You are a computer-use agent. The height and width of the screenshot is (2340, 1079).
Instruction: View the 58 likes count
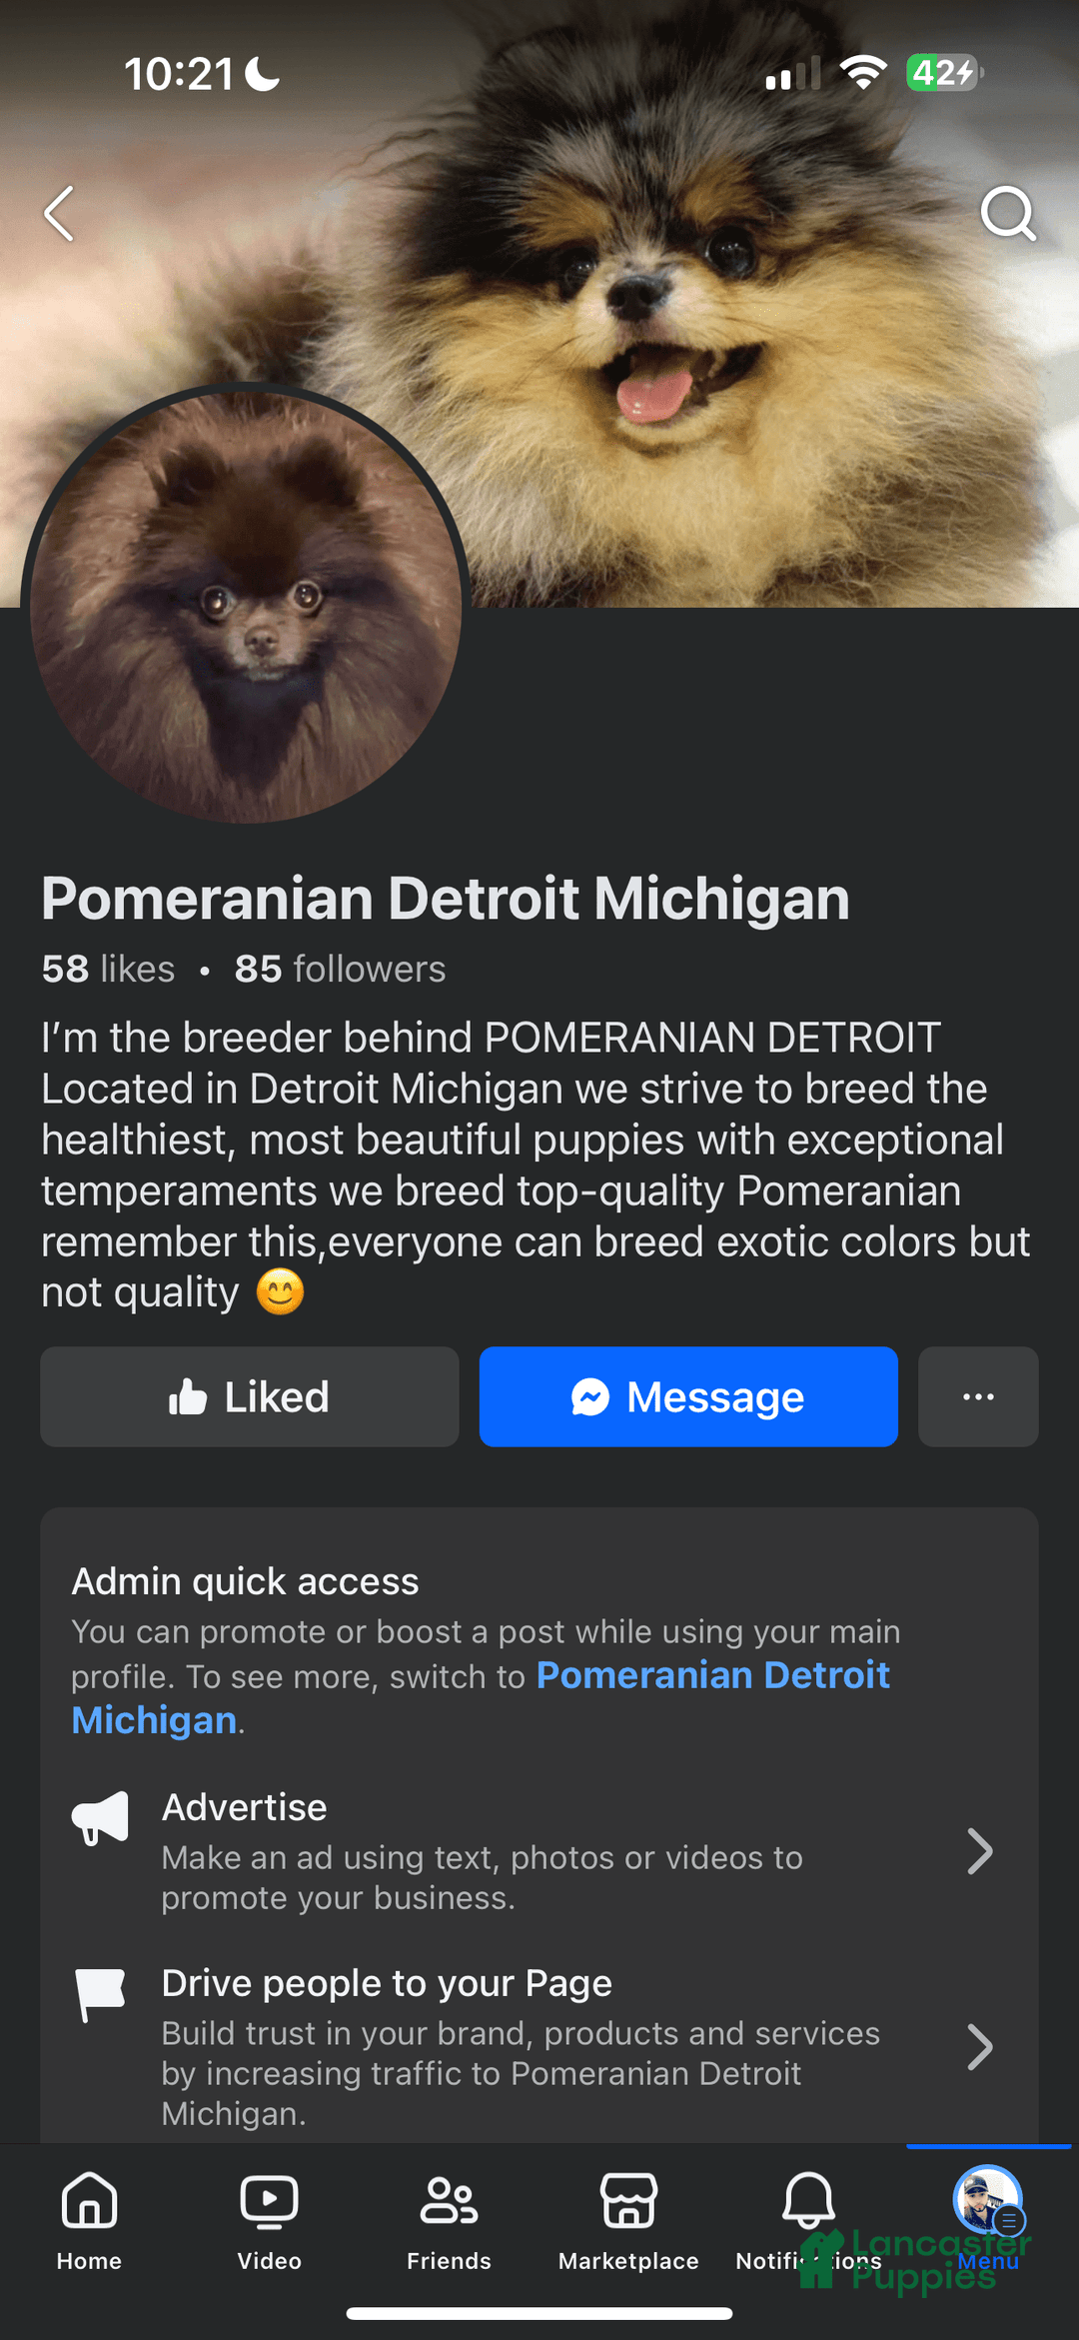tap(108, 969)
